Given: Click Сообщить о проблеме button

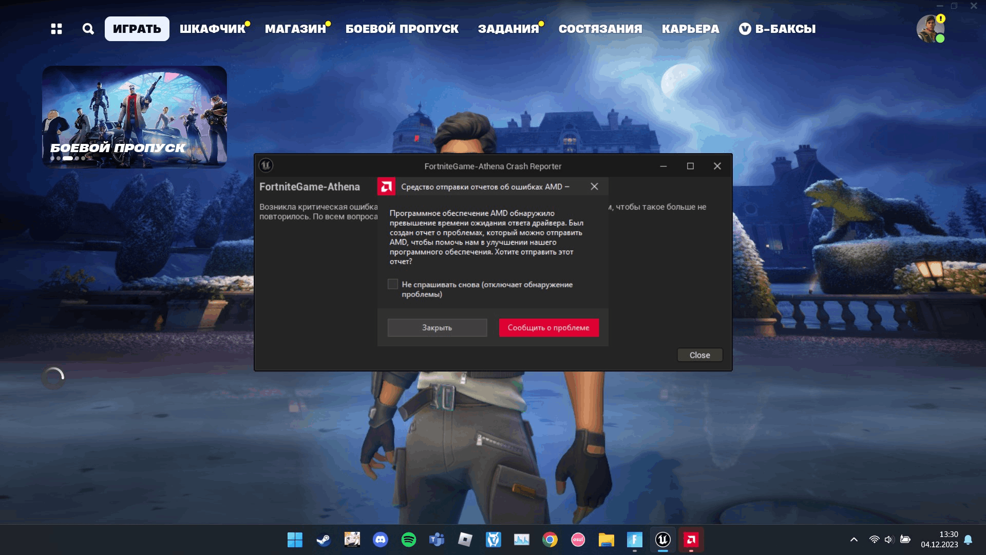Looking at the screenshot, I should 548,328.
